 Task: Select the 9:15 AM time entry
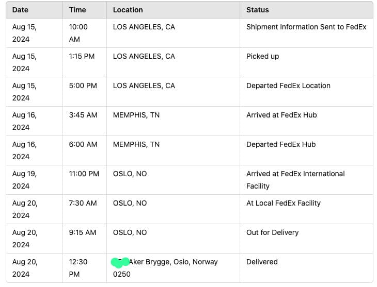click(82, 232)
